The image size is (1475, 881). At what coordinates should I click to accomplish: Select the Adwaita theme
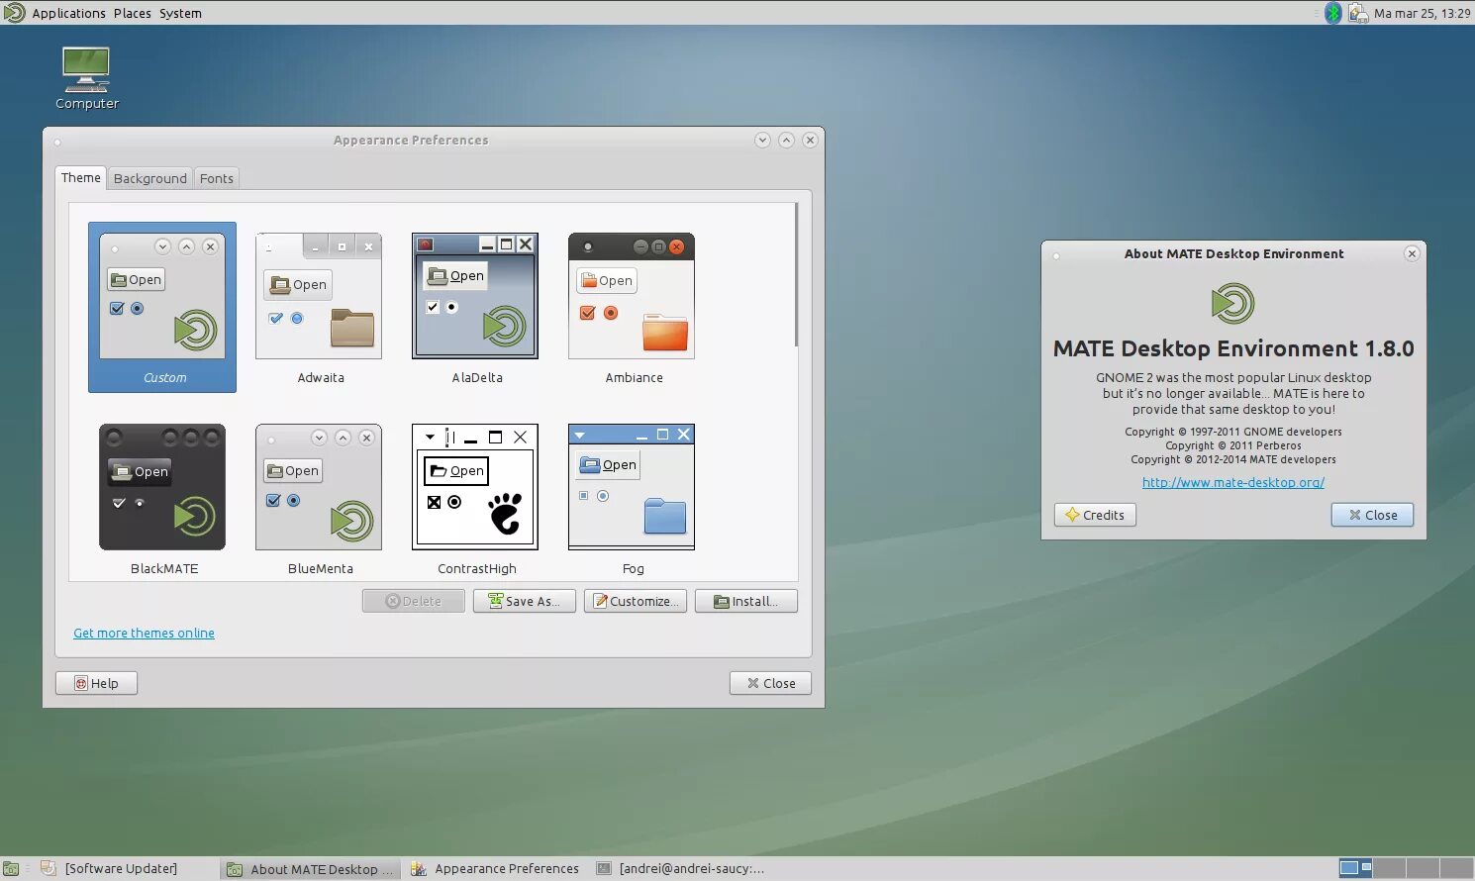coord(319,307)
